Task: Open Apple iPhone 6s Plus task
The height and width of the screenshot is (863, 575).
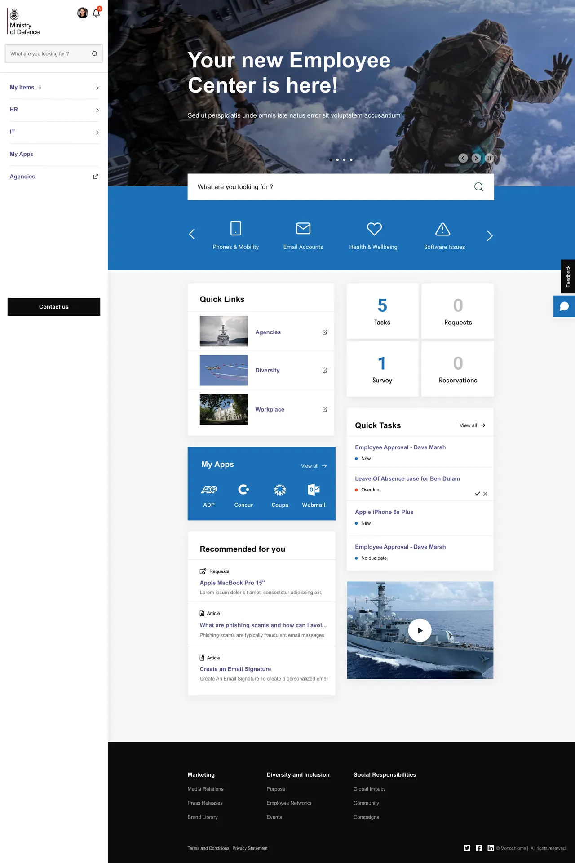Action: 384,512
